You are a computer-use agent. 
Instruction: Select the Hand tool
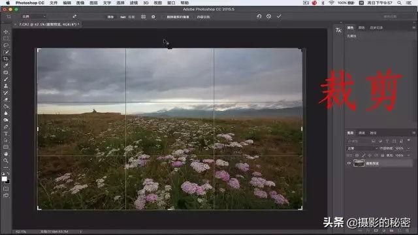pyautogui.click(x=6, y=154)
